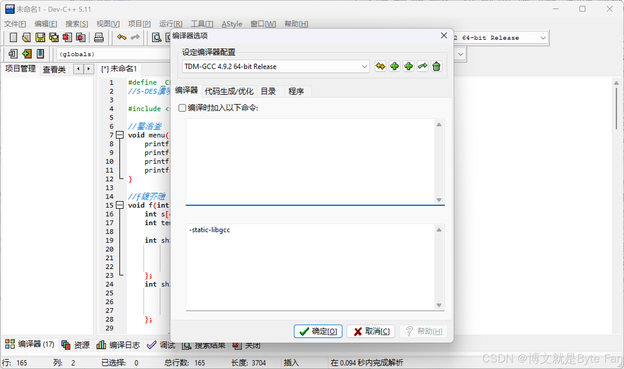Click the 取消[C] button

click(371, 331)
